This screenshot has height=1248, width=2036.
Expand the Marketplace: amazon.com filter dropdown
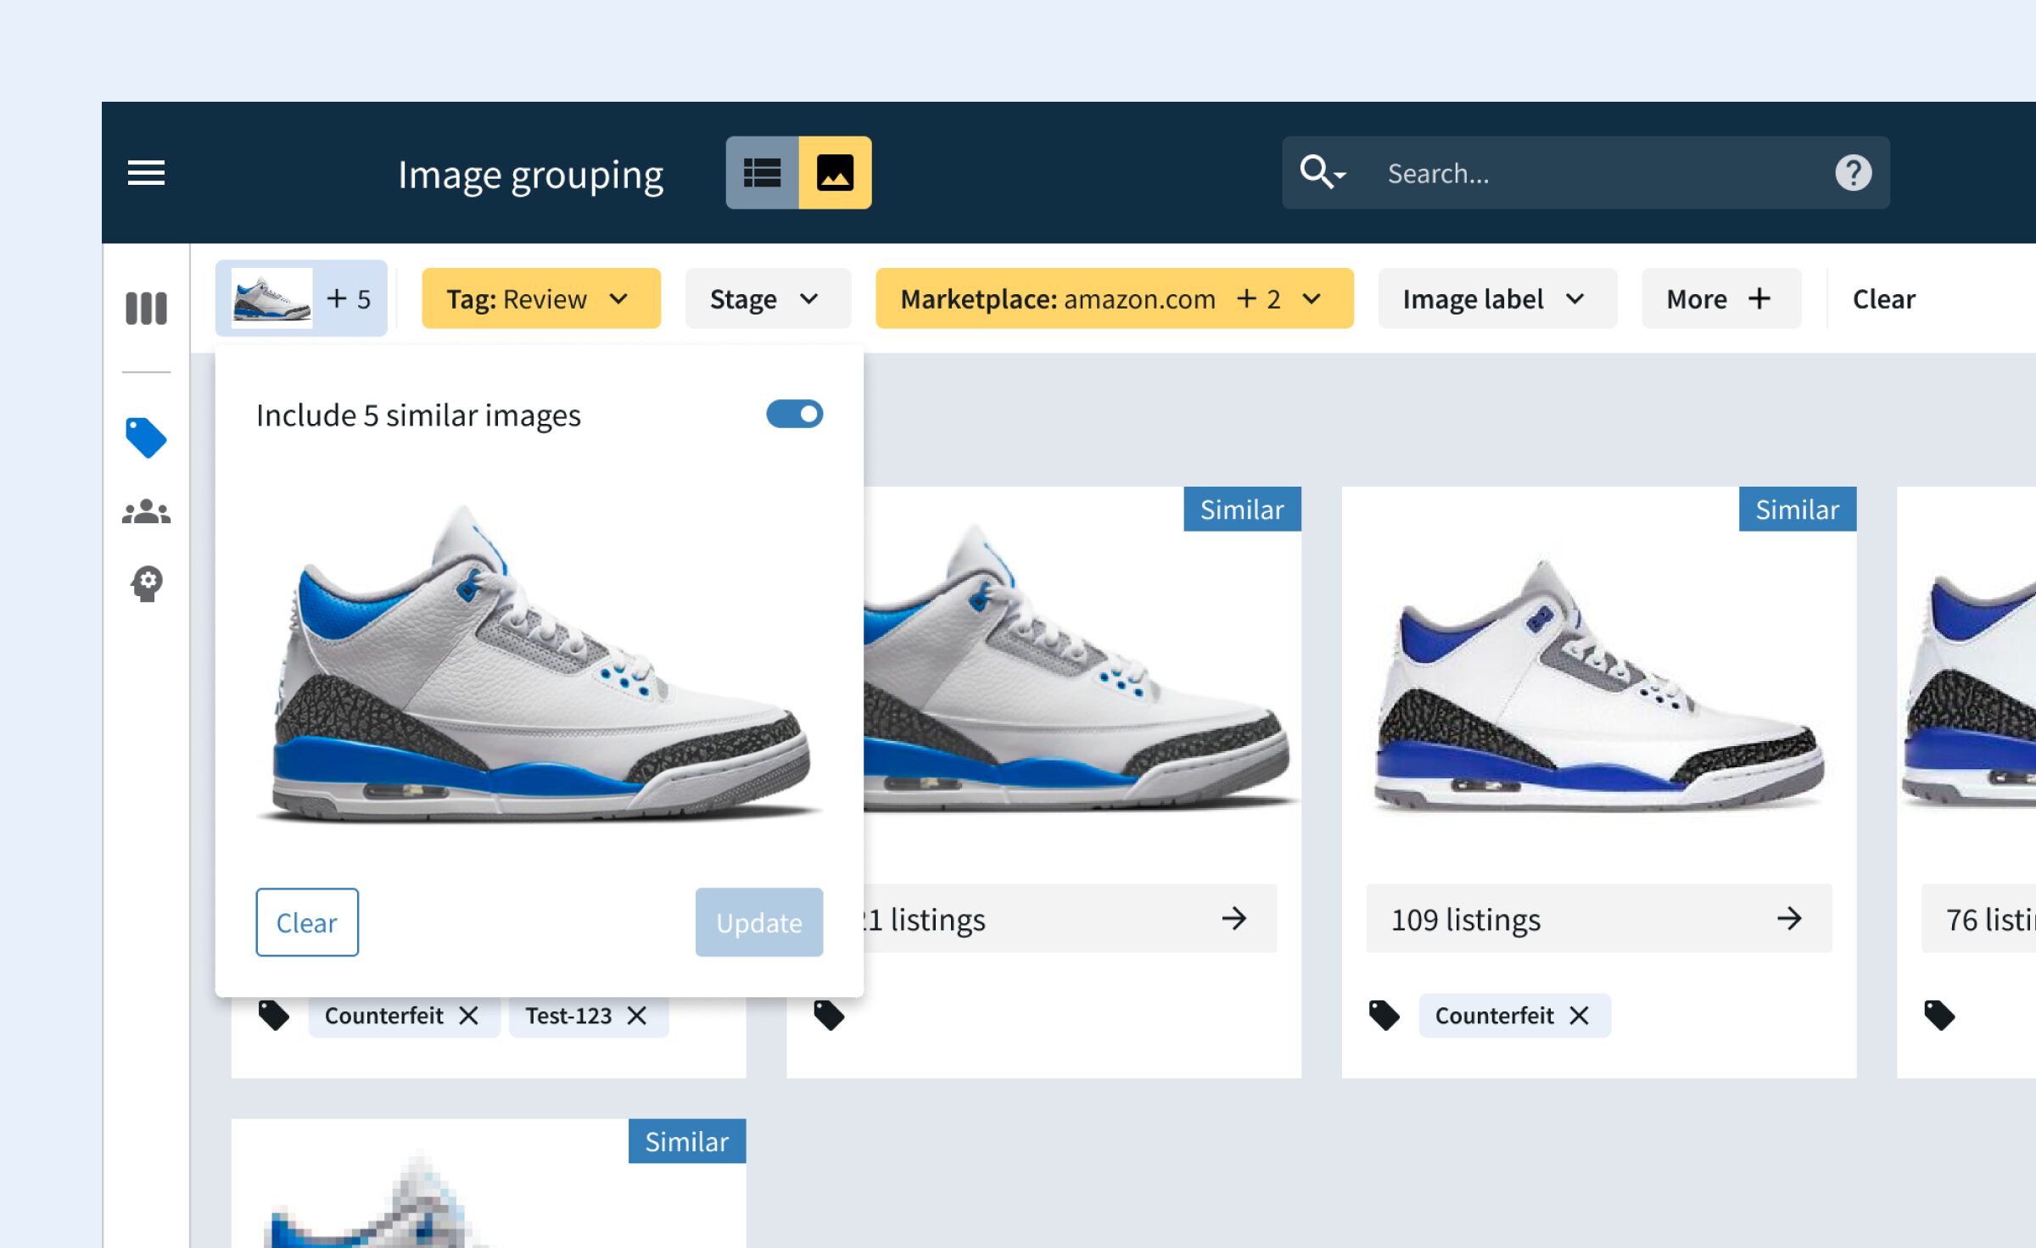[x=1114, y=298]
